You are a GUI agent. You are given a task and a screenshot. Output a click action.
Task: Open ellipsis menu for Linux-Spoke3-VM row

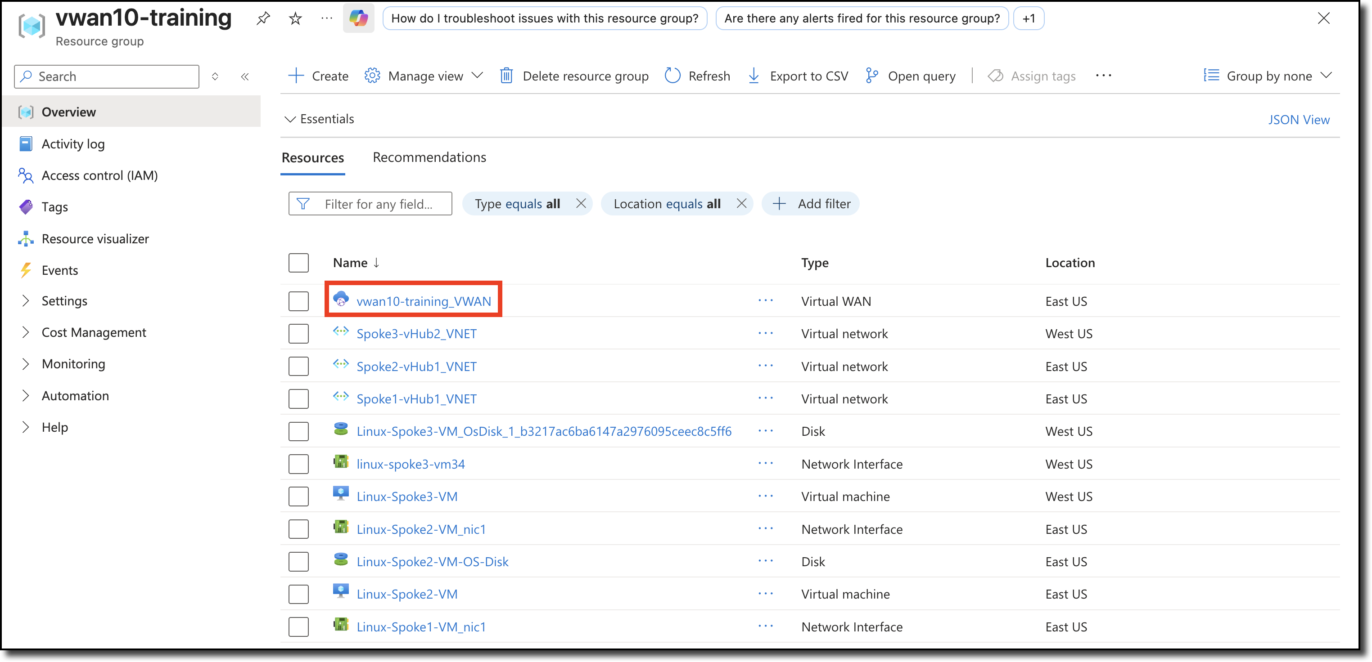[765, 496]
